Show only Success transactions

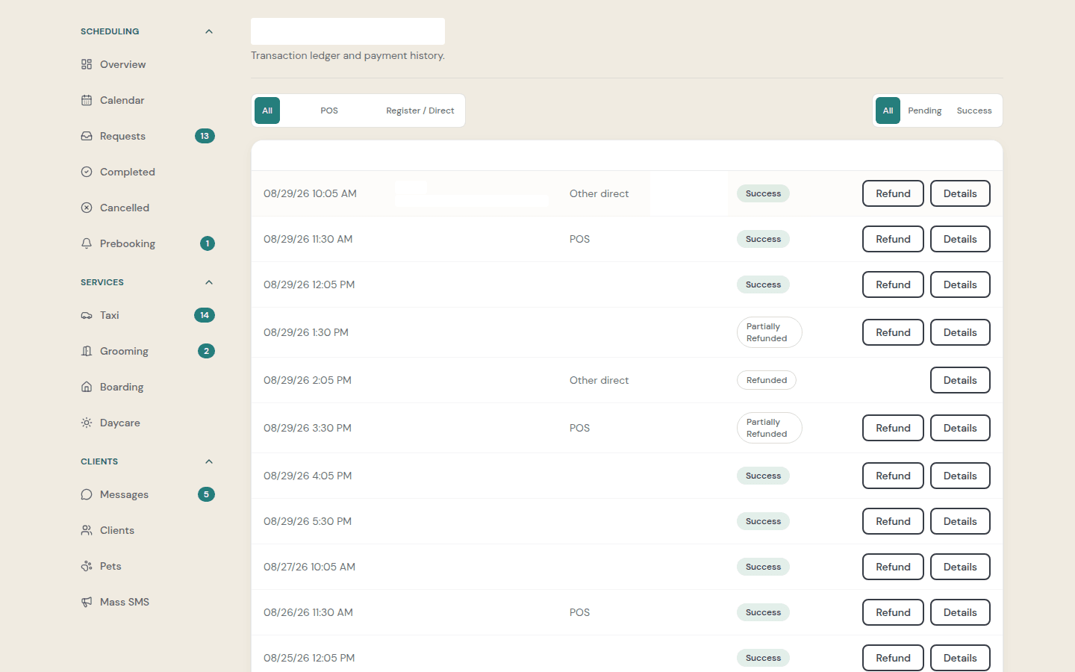[974, 111]
